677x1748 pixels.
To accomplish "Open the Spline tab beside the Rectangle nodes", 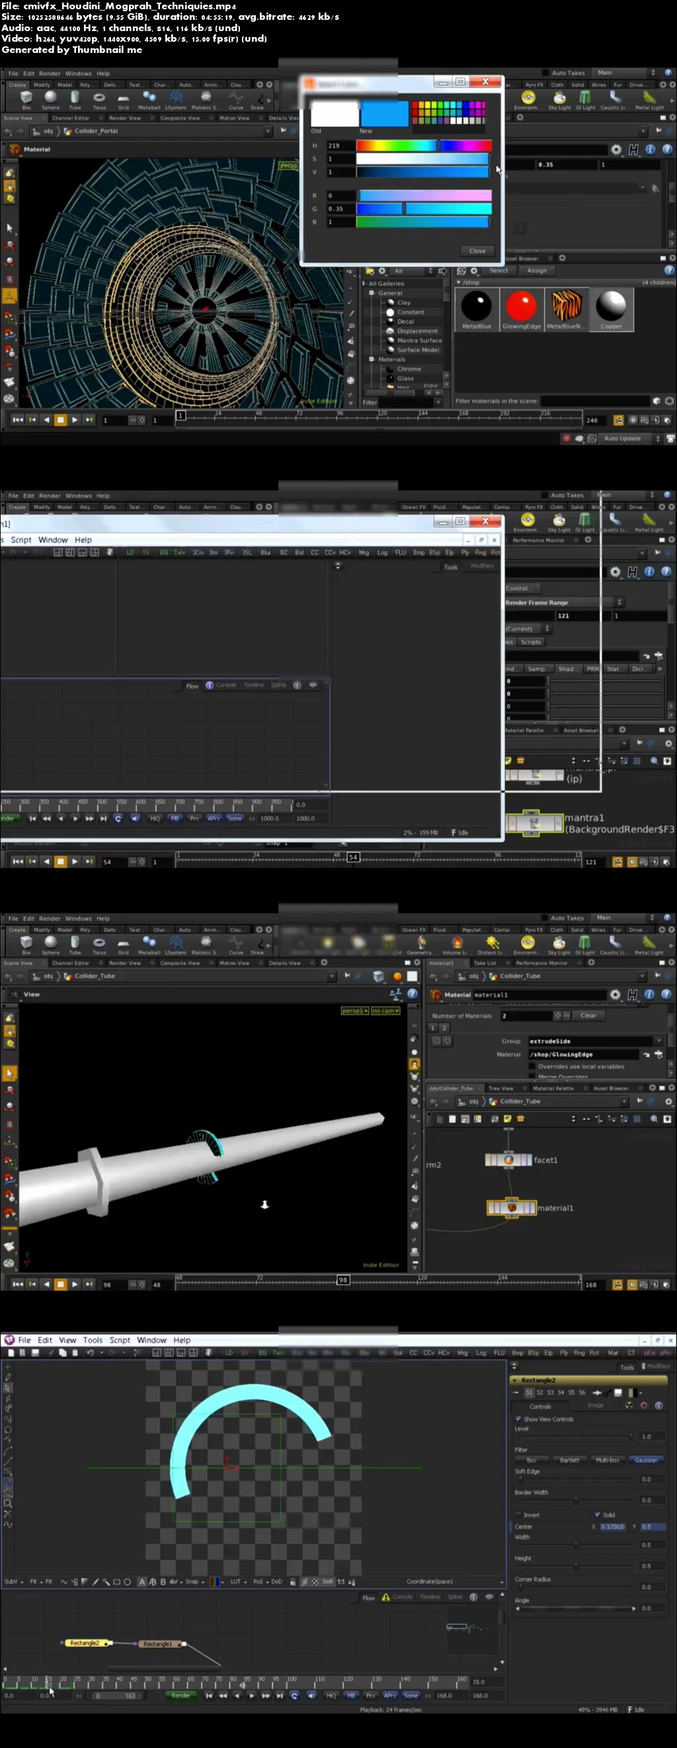I will [x=454, y=1596].
